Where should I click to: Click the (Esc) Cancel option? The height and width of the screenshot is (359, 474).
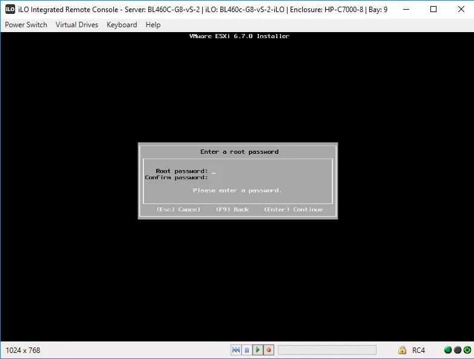(179, 209)
